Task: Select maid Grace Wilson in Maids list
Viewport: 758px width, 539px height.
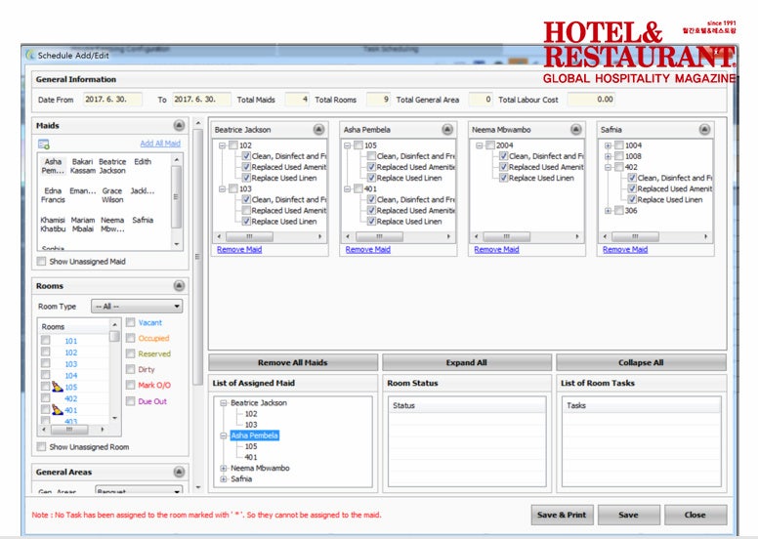Action: coord(112,195)
